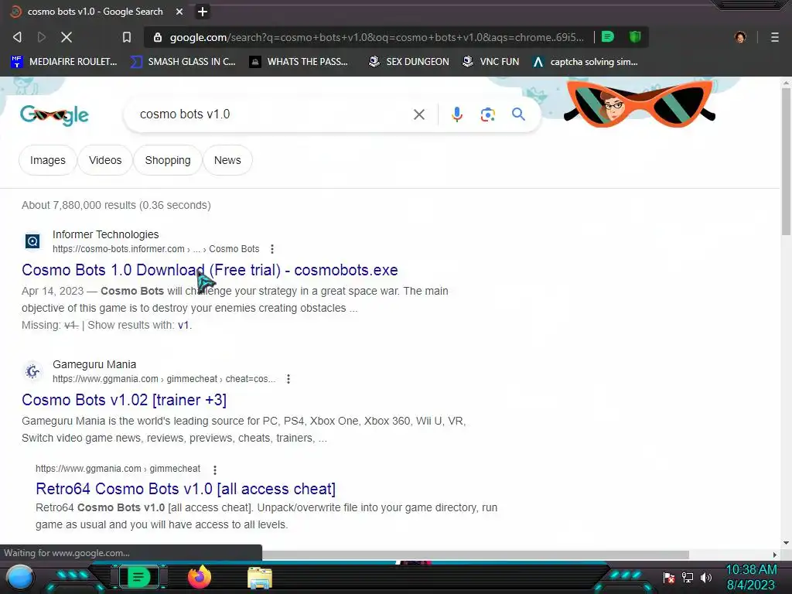The image size is (792, 594).
Task: Clear the search query with the X
Action: click(418, 114)
